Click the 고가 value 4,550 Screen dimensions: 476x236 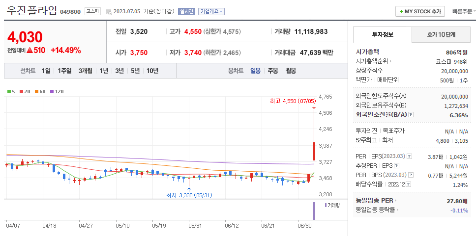point(193,31)
